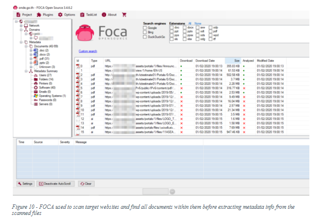Select the row with size 355.83 KB
The height and width of the screenshot is (223, 326).
click(181, 66)
